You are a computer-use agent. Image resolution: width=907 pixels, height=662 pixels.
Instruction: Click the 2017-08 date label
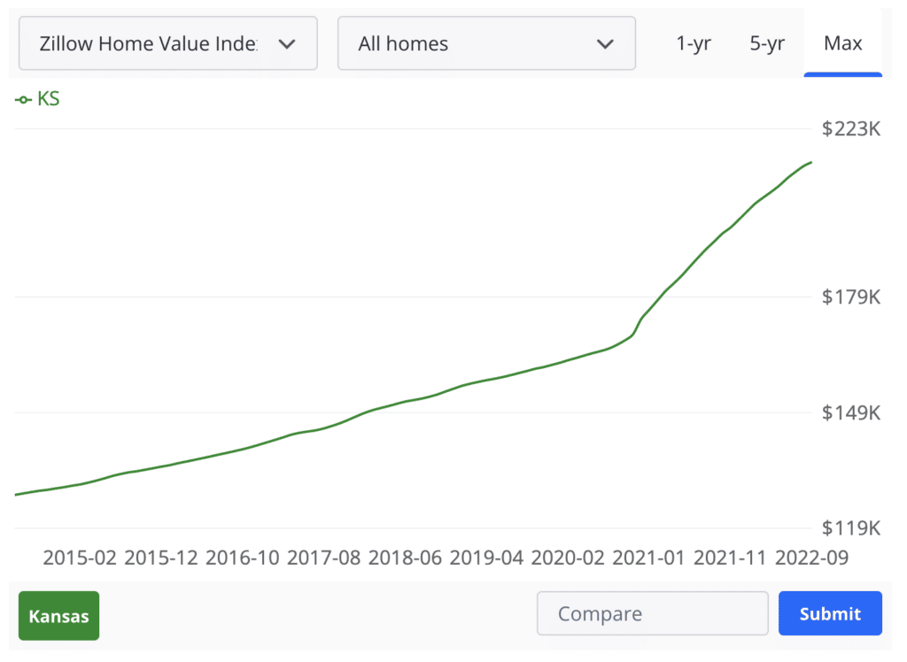[324, 558]
